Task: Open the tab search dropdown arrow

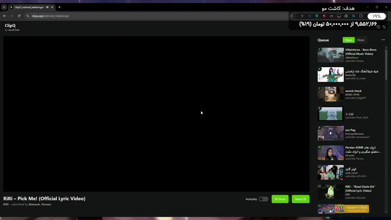Action: (4, 7)
